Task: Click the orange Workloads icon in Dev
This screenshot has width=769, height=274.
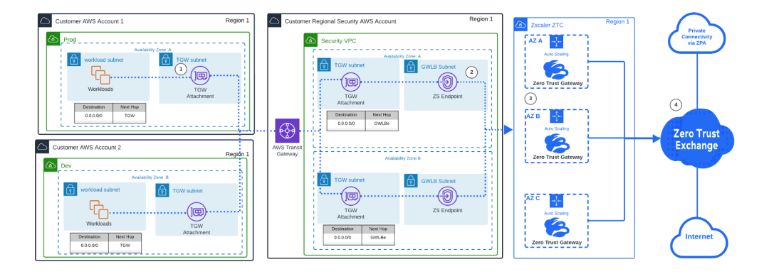Action: pos(98,209)
